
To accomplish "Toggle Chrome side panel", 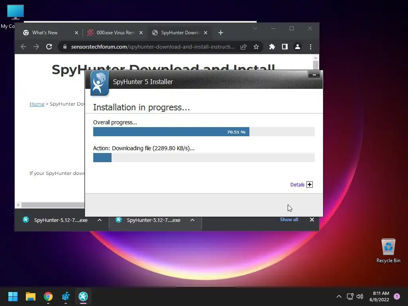I will (x=284, y=47).
